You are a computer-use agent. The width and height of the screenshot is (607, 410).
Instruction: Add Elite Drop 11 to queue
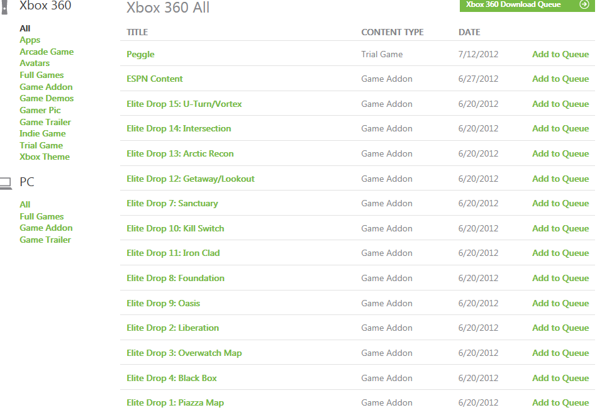(x=560, y=253)
